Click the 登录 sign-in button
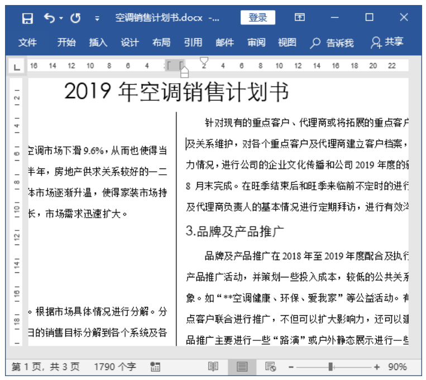Screen dimensions: 426x380 click(x=257, y=18)
